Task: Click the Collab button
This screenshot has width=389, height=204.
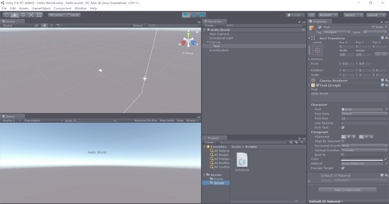Action: click(295, 15)
